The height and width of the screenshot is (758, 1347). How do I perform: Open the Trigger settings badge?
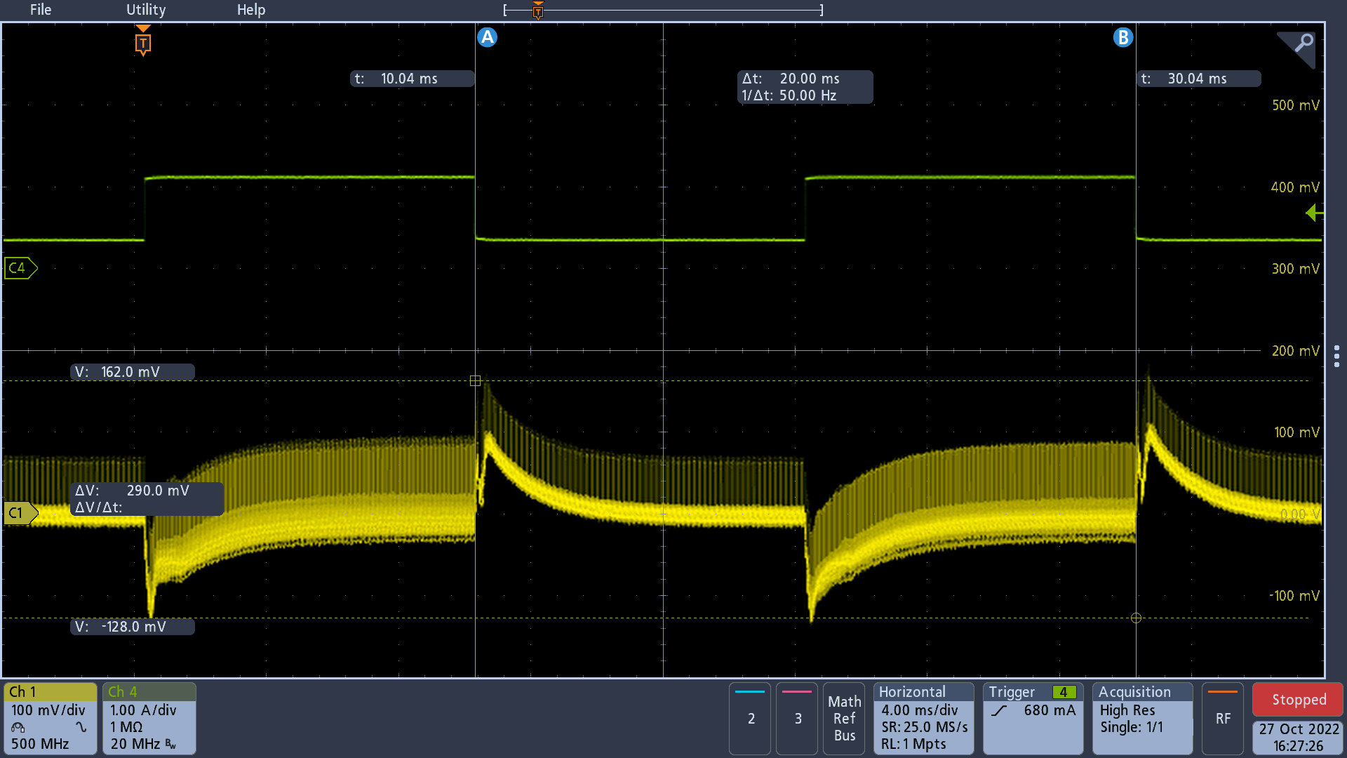click(1033, 718)
